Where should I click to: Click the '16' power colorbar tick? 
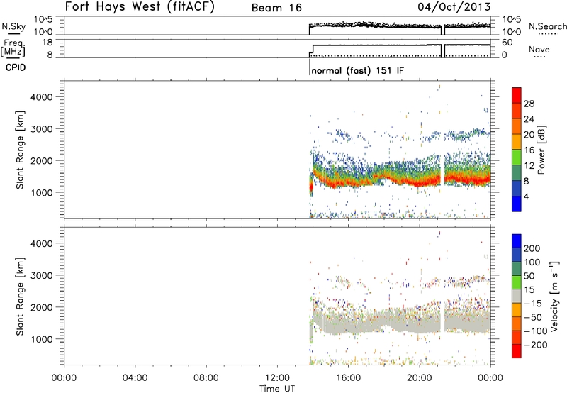pyautogui.click(x=529, y=150)
